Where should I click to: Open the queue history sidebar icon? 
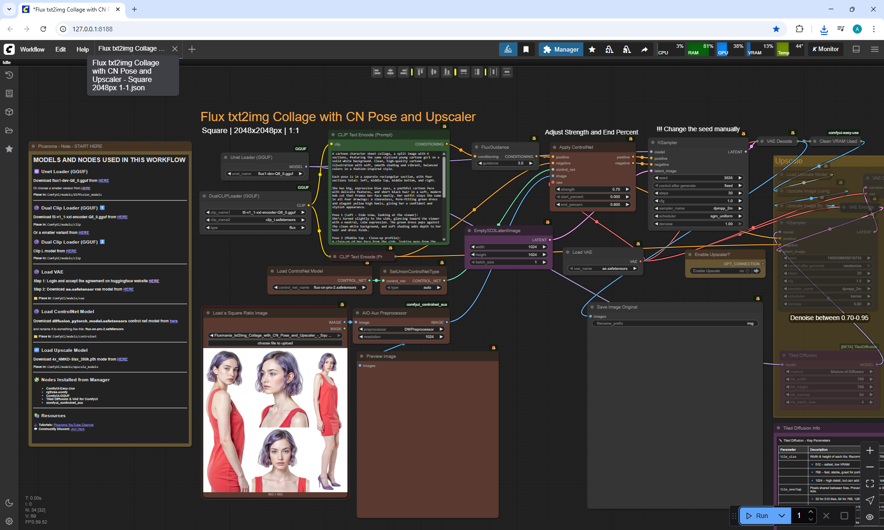[9, 75]
